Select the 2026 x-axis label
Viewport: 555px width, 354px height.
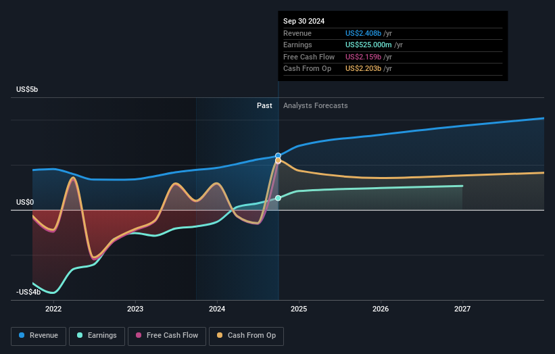pos(381,309)
